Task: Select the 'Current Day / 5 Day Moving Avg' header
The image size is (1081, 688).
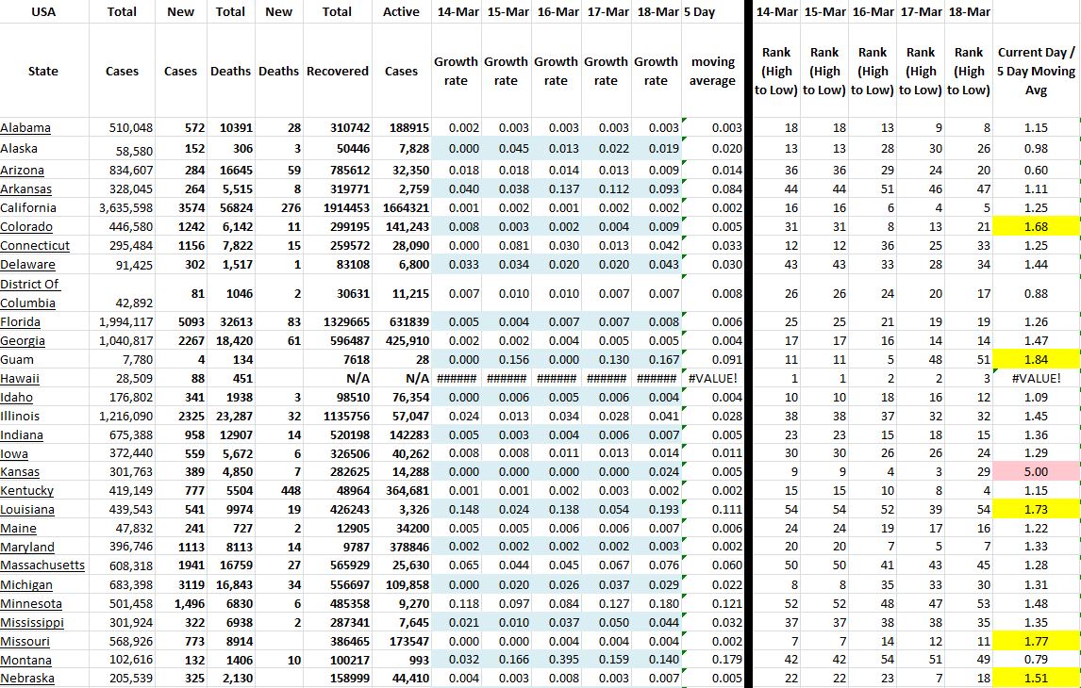Action: (1036, 72)
